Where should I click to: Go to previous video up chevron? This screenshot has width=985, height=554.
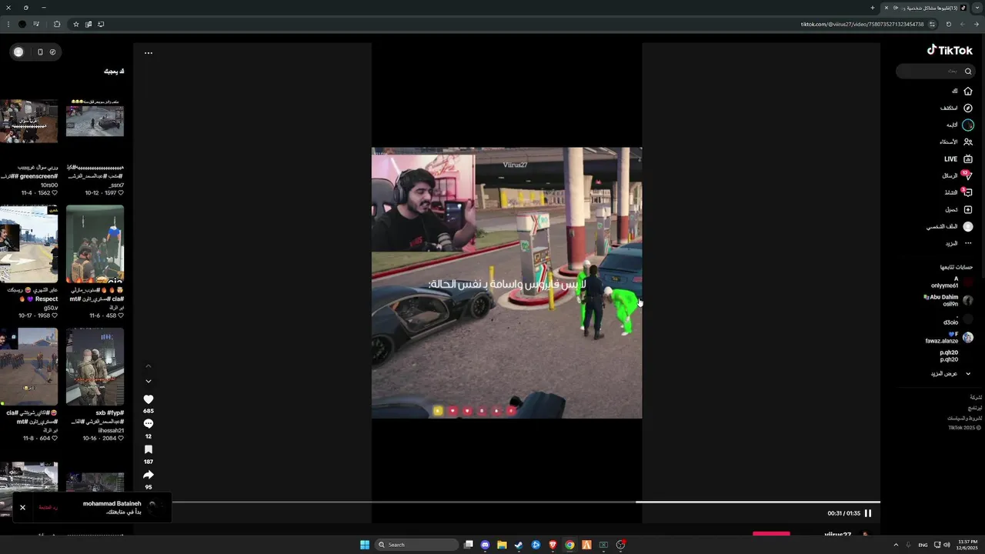pos(149,366)
